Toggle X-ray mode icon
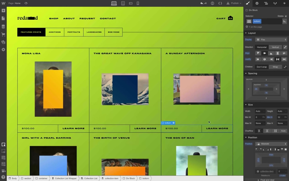This screenshot has width=289, height=181. click(x=3, y=151)
